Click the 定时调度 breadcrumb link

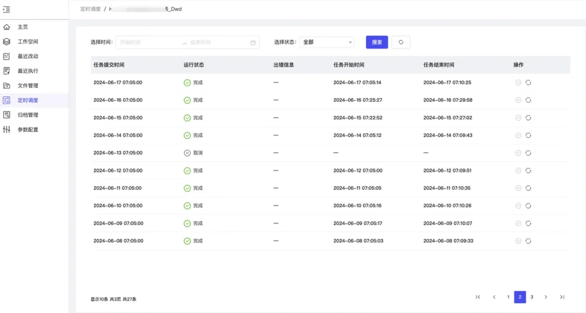pos(91,9)
